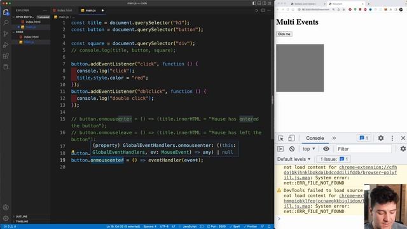407x229 pixels.
Task: Open the Source Control view
Action: (6, 34)
